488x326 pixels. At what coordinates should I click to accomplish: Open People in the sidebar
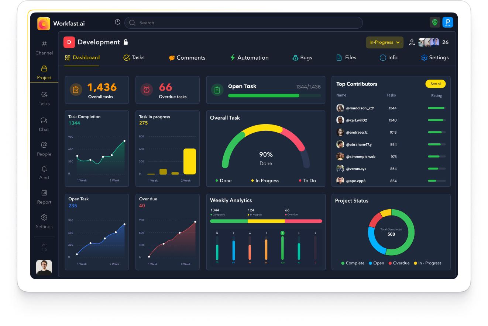[44, 149]
